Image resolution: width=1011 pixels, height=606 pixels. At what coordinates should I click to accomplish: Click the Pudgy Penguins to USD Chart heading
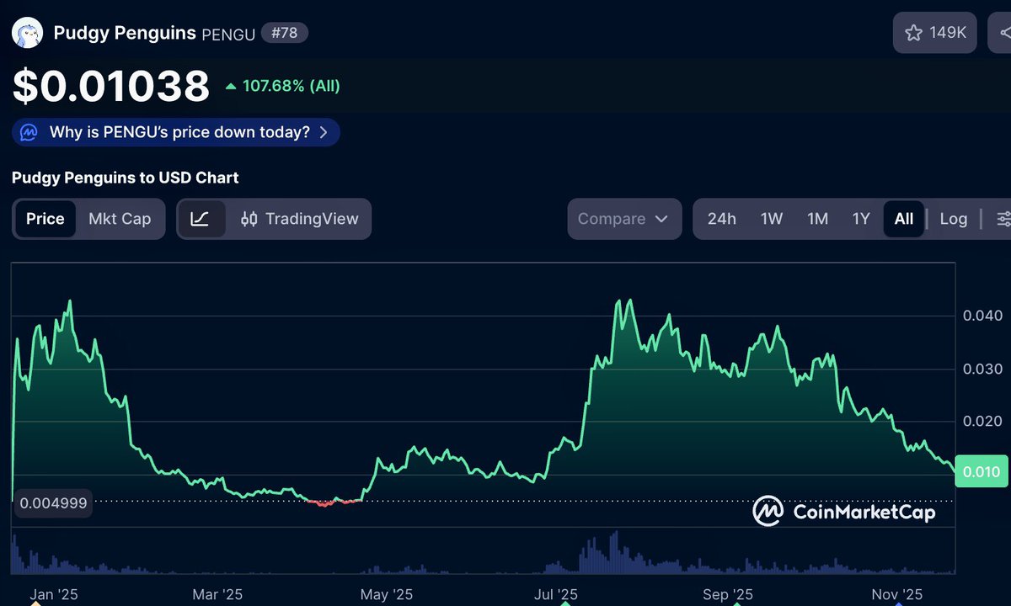click(125, 178)
